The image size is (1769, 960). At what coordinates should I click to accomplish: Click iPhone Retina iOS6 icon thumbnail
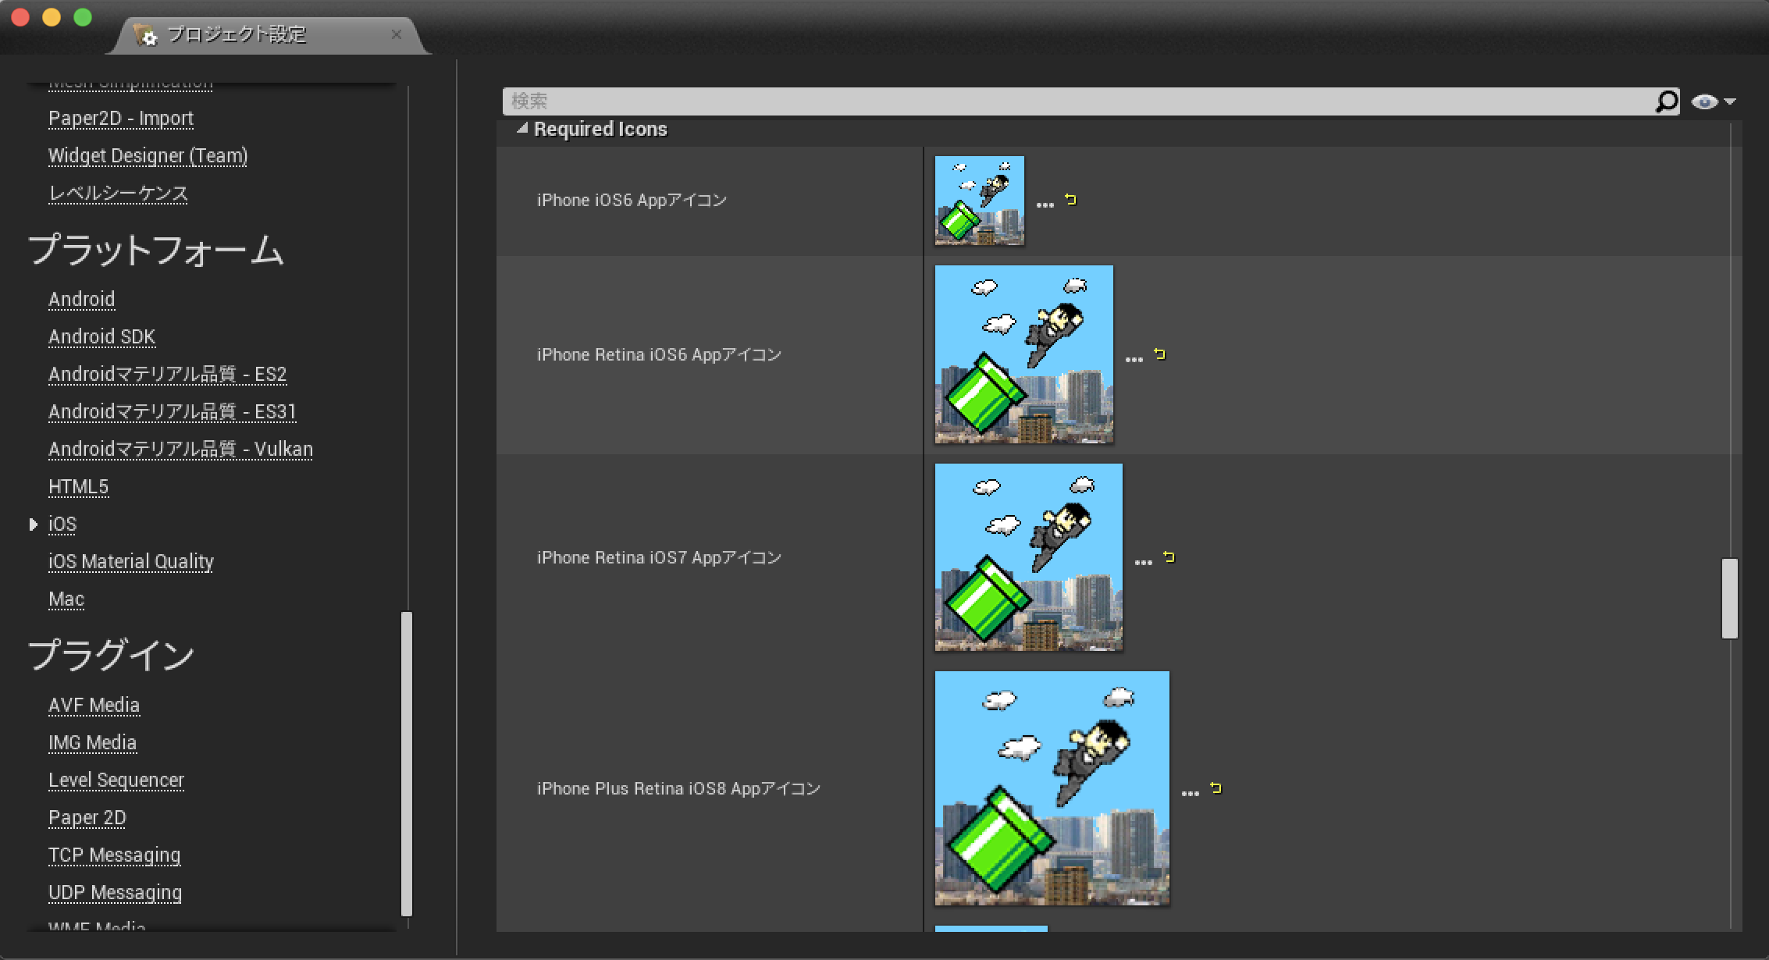pos(1024,354)
